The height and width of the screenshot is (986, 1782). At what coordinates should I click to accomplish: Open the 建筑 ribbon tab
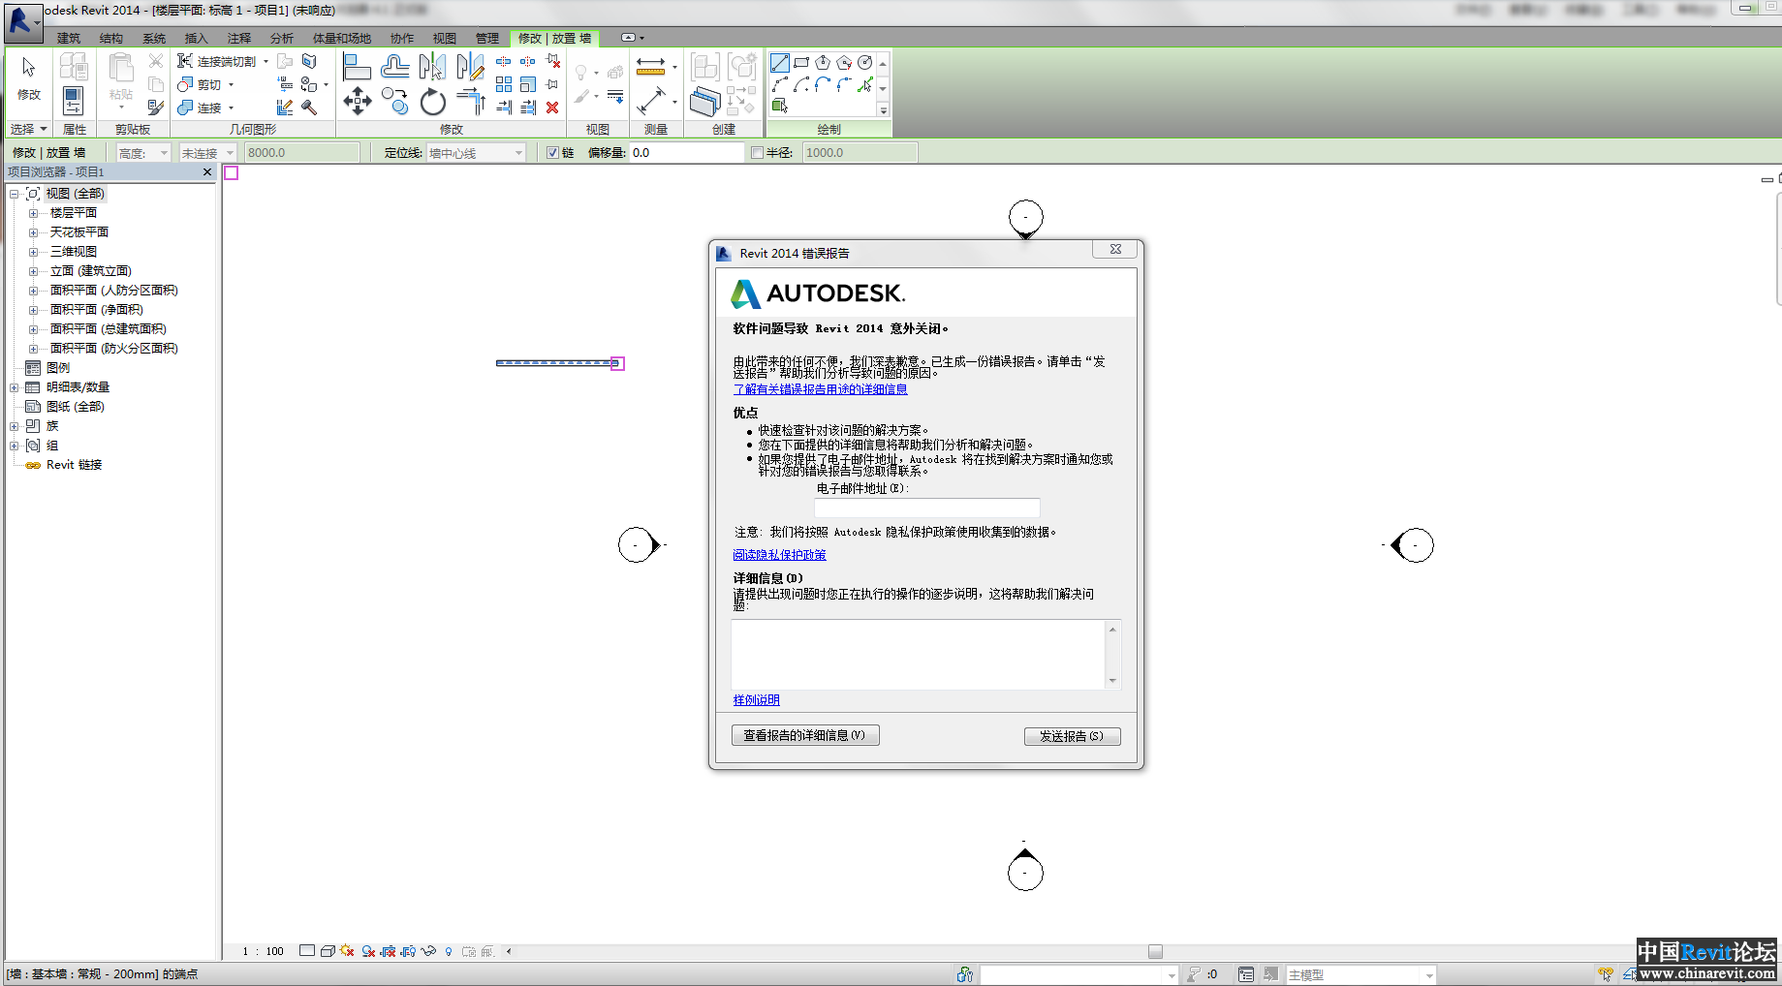tap(69, 39)
